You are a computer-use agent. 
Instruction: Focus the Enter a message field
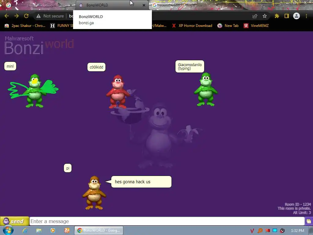pyautogui.click(x=167, y=221)
